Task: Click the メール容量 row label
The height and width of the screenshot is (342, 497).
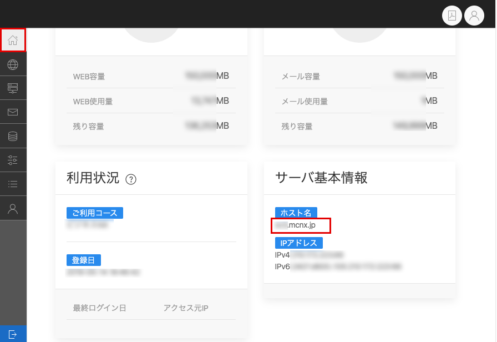Action: pyautogui.click(x=301, y=77)
